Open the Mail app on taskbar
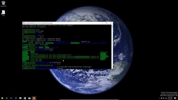 tap(29, 98)
